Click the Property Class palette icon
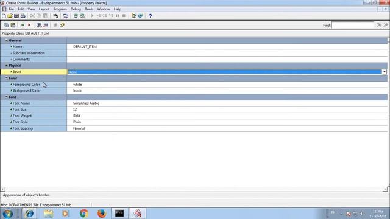This screenshot has width=390, height=219. click(39, 25)
